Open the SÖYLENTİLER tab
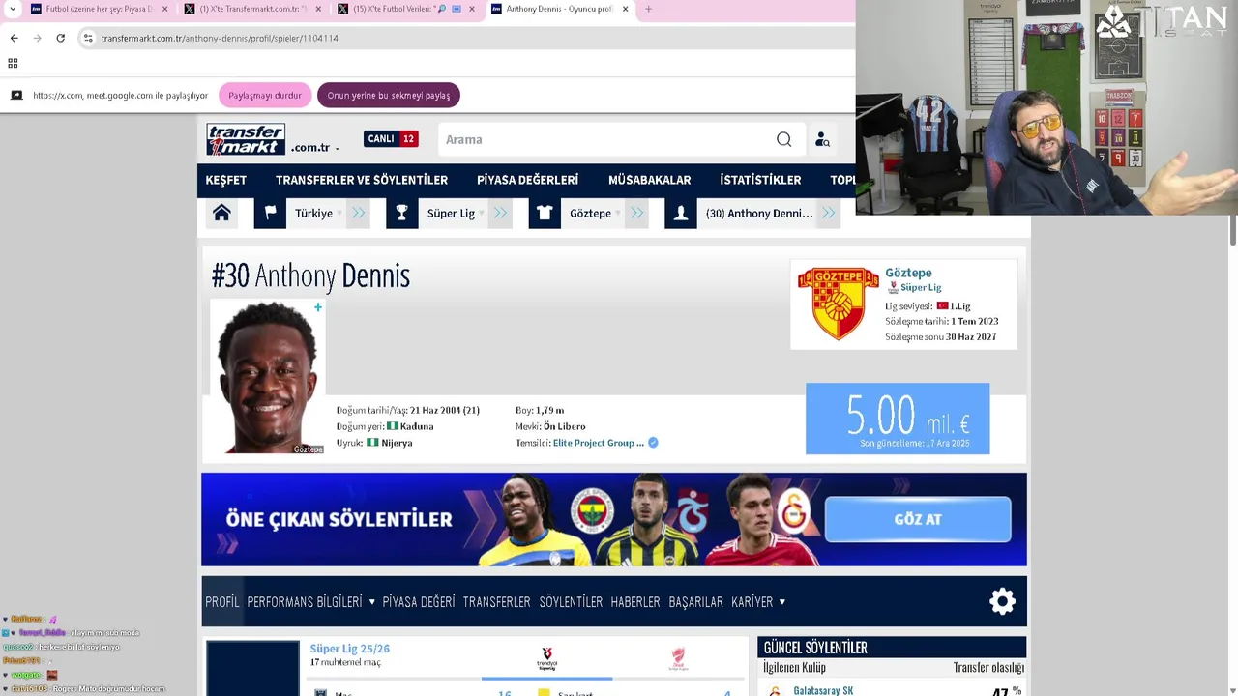The height and width of the screenshot is (696, 1238). [571, 602]
